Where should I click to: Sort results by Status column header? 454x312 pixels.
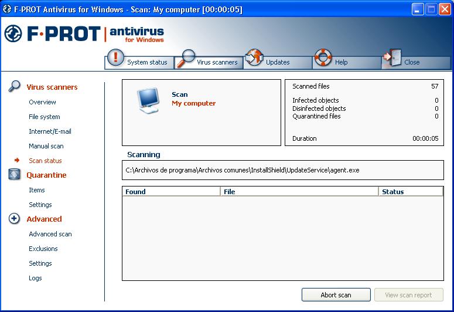(411, 192)
